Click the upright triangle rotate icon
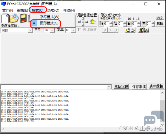Screen dimensions: 166x134 point(141,30)
